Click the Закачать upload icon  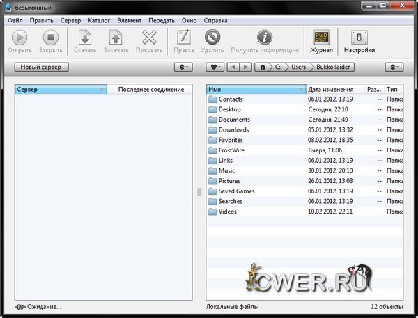pyautogui.click(x=116, y=38)
